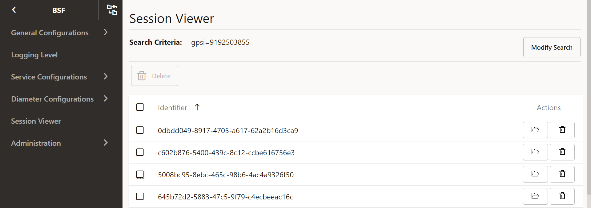The height and width of the screenshot is (208, 591).
Task: Open the Logging Level page
Action: (x=34, y=55)
